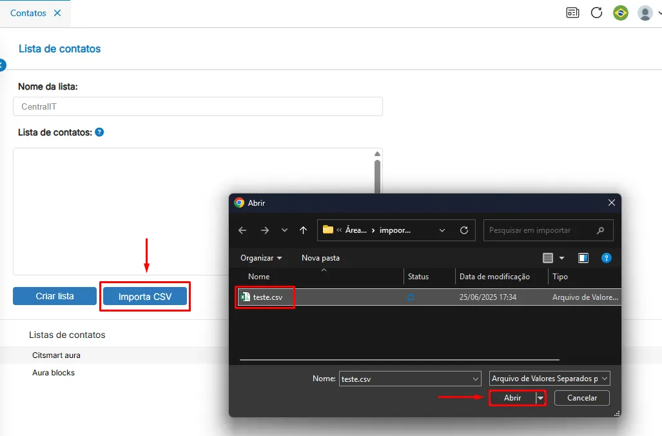Click the news panel icon in top bar
This screenshot has width=662, height=436.
572,13
